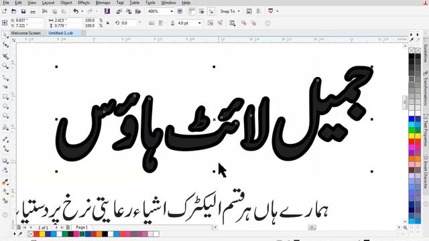Viewport: 429px width, 241px height.
Task: Click the Open file icon
Action: 14,11
